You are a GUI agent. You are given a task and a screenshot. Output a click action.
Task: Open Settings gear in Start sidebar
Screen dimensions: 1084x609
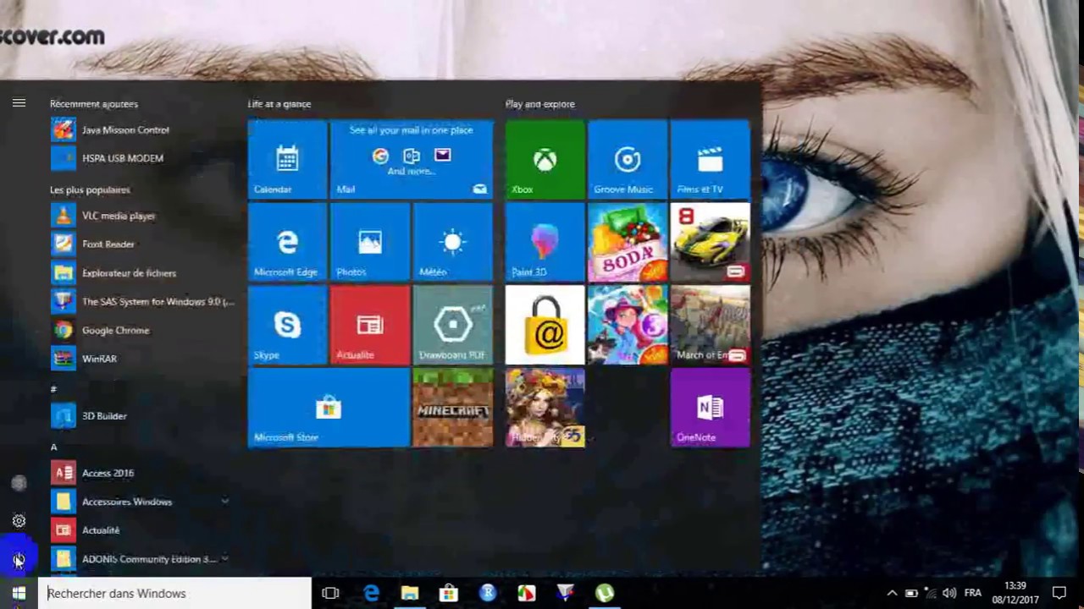pyautogui.click(x=19, y=521)
